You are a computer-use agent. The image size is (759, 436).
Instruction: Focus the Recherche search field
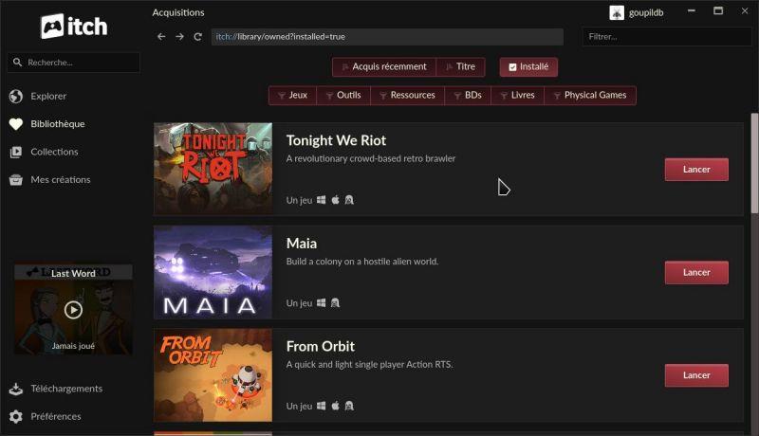[x=74, y=63]
